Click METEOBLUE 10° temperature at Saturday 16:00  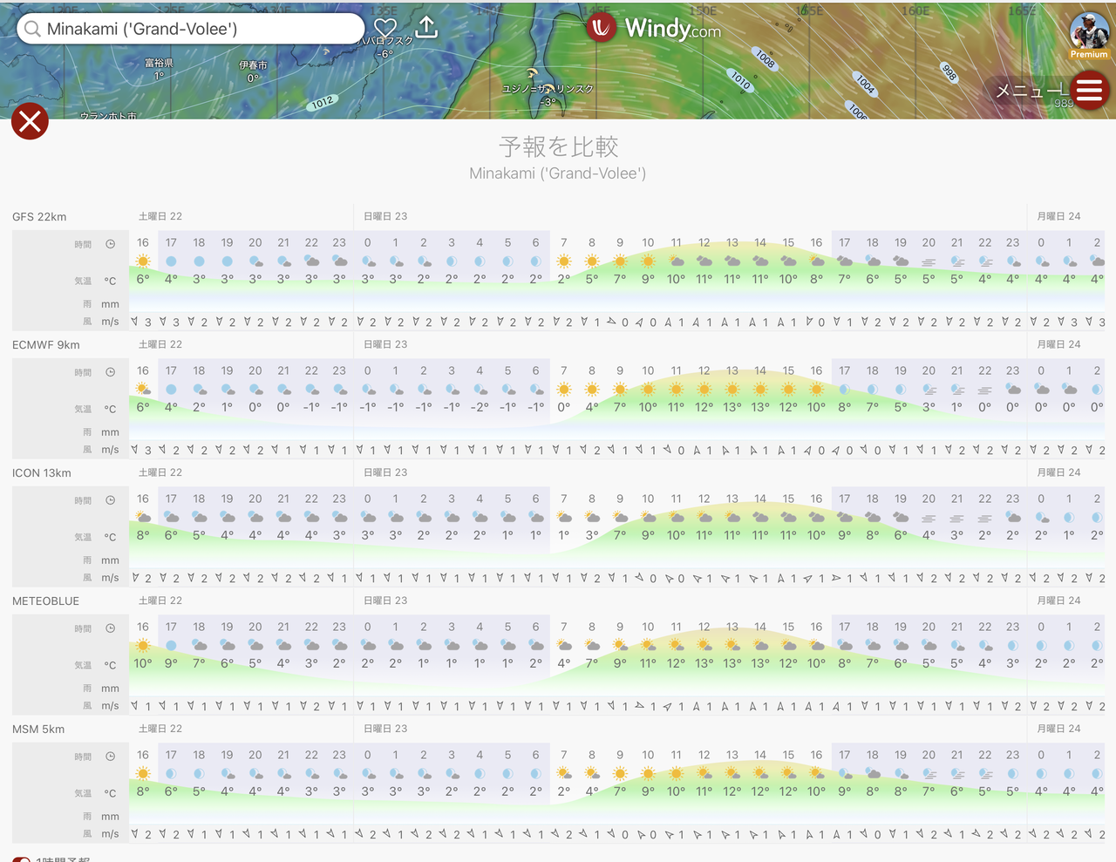[143, 663]
